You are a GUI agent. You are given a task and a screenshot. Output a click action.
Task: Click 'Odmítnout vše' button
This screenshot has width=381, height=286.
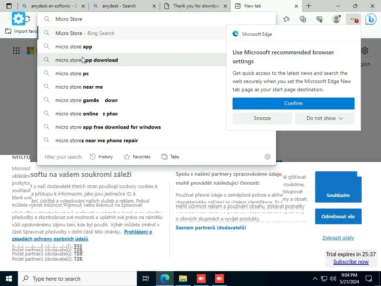pos(338,216)
